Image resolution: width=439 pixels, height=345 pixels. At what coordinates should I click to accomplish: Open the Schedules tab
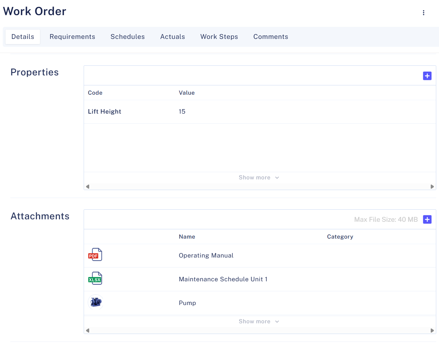point(127,37)
